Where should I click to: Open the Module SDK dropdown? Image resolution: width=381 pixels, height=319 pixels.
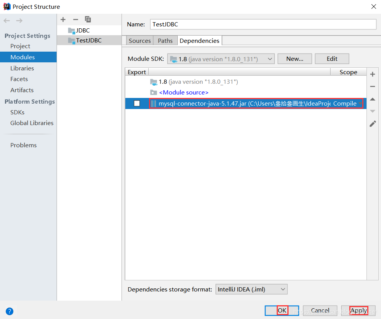click(221, 59)
